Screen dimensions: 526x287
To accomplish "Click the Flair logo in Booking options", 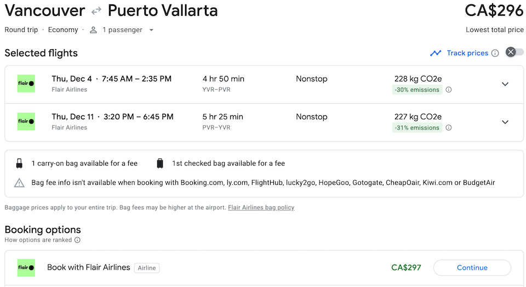I will (26, 268).
